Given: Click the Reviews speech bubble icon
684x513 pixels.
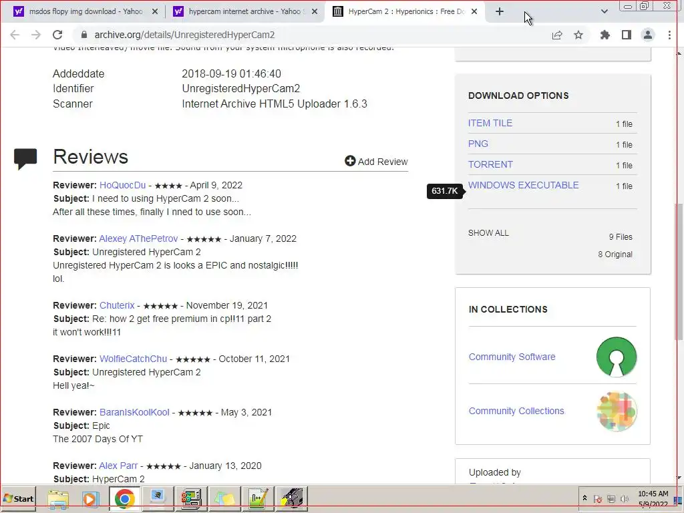Looking at the screenshot, I should pyautogui.click(x=25, y=159).
